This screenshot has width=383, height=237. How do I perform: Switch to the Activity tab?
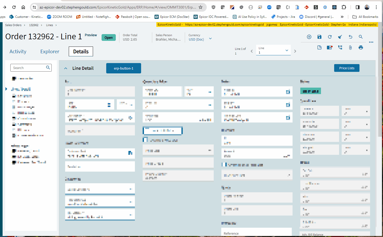(18, 51)
